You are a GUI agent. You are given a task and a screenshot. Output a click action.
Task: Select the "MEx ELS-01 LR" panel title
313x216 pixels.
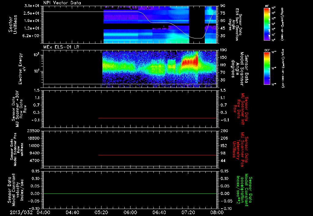(x=61, y=47)
